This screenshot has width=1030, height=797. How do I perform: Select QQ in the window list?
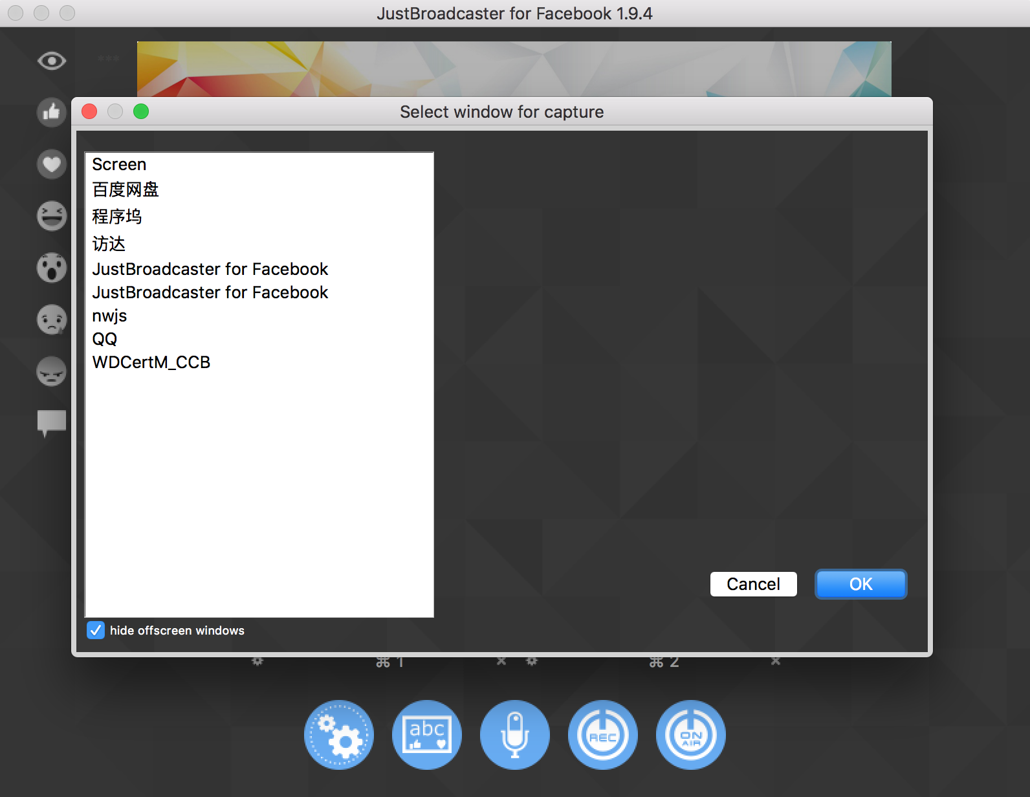tap(259, 339)
